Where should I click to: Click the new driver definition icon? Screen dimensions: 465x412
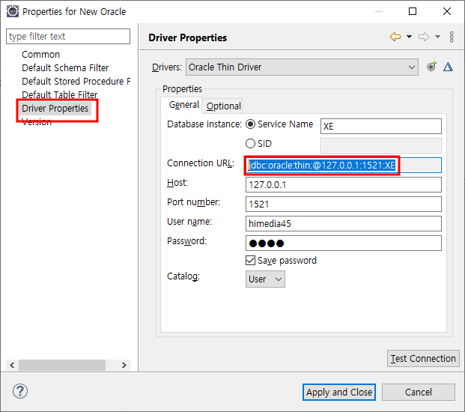[x=431, y=67]
